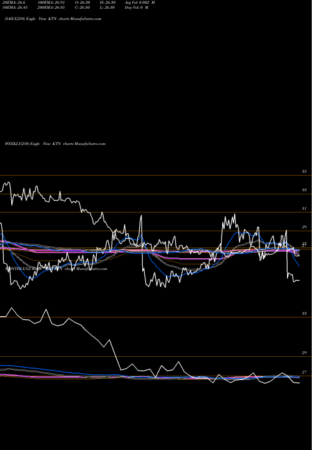Viewport: 312px width, 450px height.
Task: Select the DAILY(250) Eagle View KTN chart title
Action: (x=53, y=19)
